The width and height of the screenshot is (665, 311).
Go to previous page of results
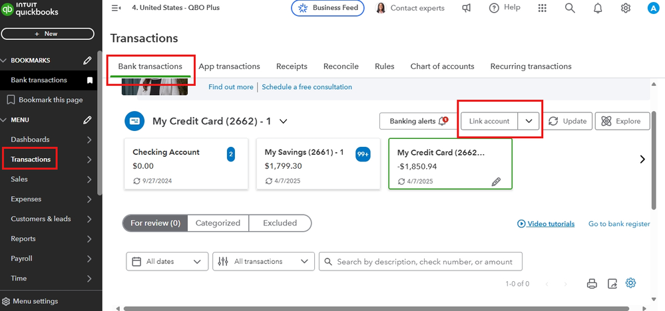pos(547,284)
